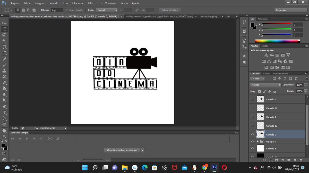Open the History panel icon
Viewport: 309px width, 173px height.
[x=244, y=22]
